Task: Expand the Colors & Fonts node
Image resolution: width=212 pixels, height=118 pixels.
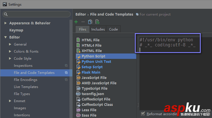Action: point(10,52)
